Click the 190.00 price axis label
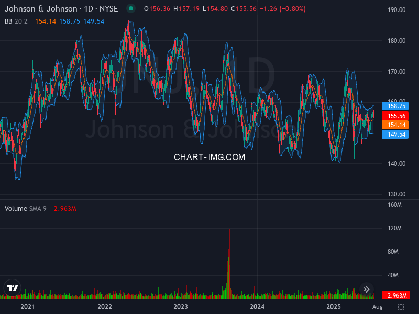 pyautogui.click(x=396, y=10)
